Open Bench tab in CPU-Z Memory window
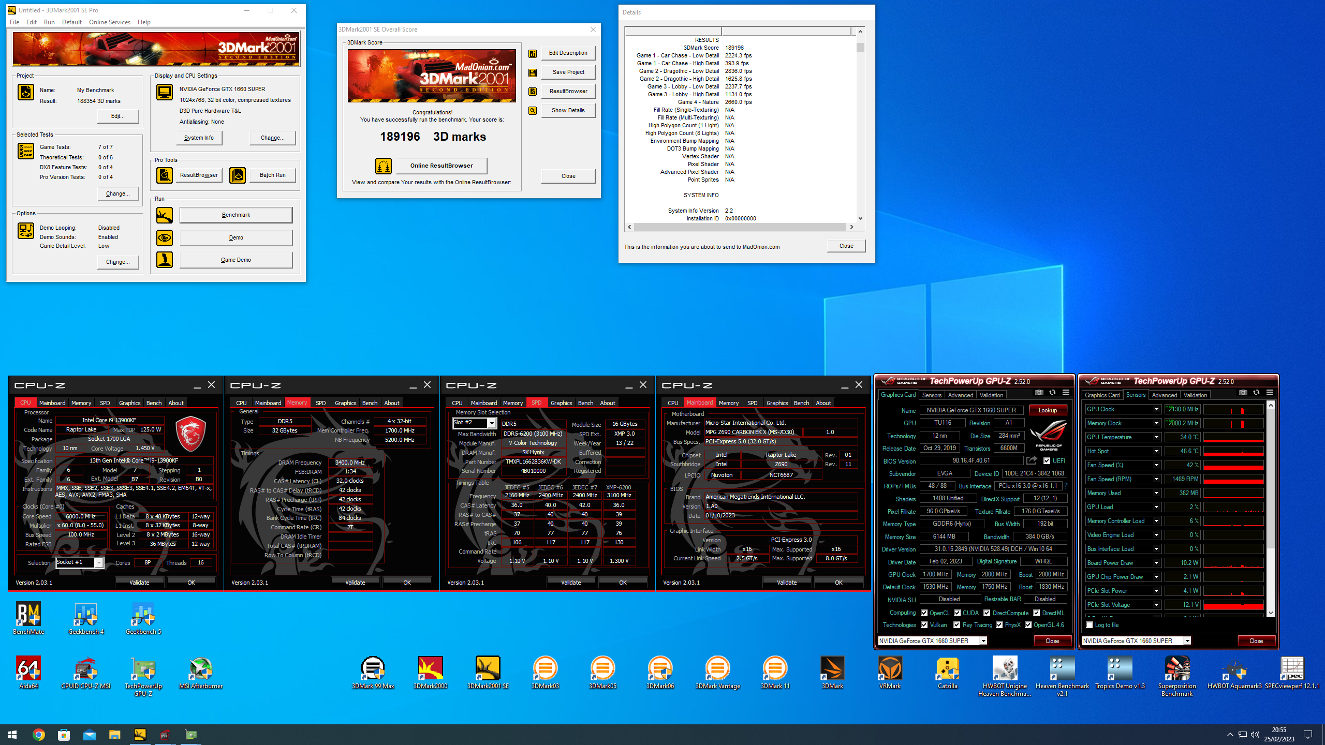This screenshot has width=1325, height=745. click(x=370, y=403)
